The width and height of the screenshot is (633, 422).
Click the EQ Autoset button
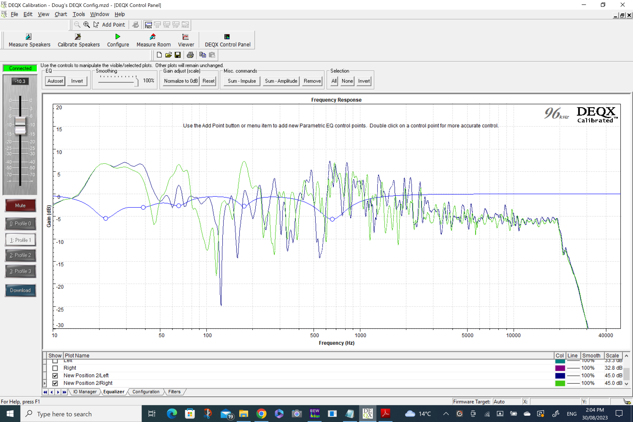coord(55,81)
